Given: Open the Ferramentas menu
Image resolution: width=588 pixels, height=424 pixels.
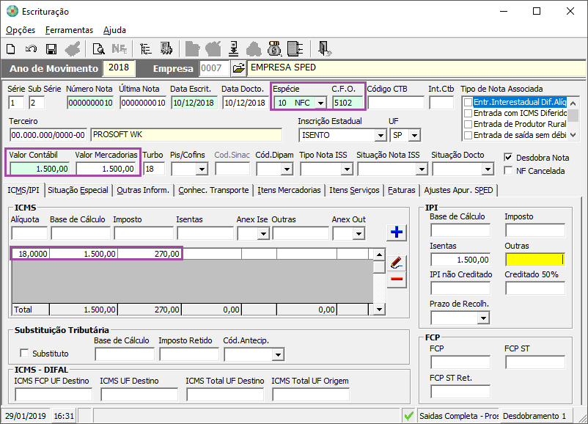Looking at the screenshot, I should (x=69, y=30).
